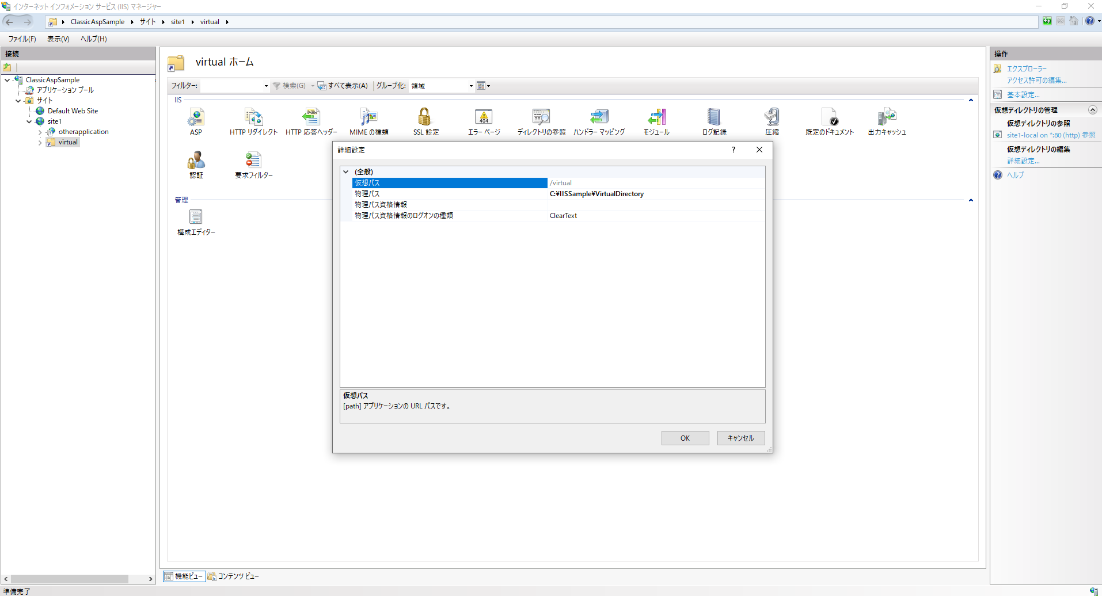Open the 基本設定 action link
This screenshot has height=596, width=1102.
(1023, 95)
